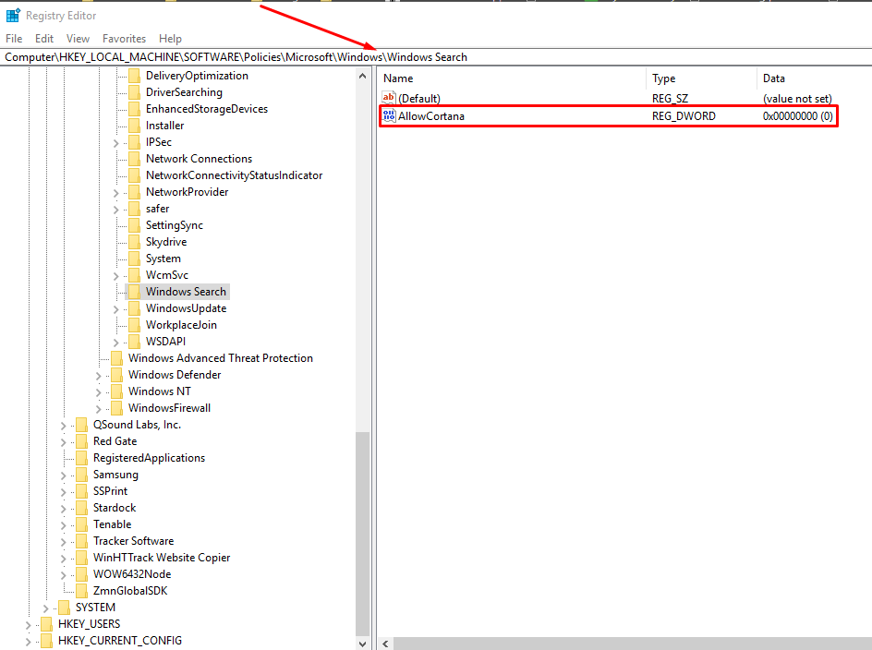Open the File menu

[14, 39]
